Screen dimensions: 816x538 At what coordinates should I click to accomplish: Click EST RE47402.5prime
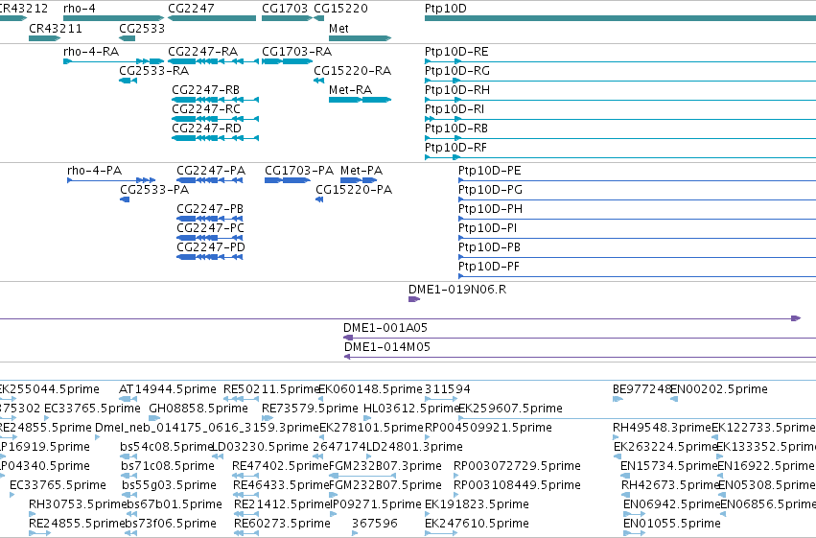[x=245, y=476]
